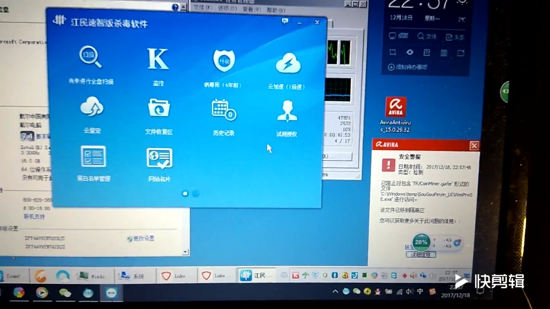Click the orange swirl taskbar icon

(x=40, y=276)
